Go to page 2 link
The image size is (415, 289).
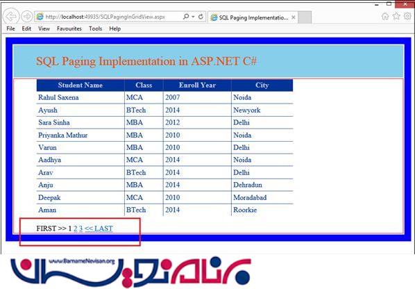(x=76, y=229)
